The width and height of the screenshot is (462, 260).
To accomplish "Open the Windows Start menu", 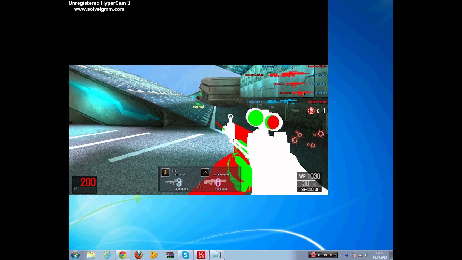I will [75, 255].
